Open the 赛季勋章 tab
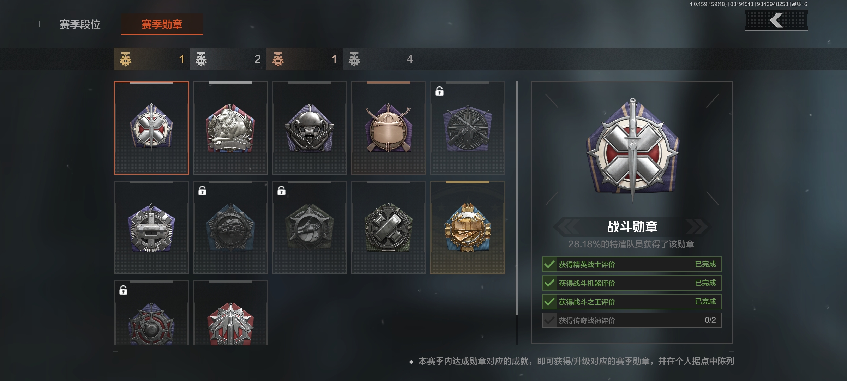 click(162, 24)
